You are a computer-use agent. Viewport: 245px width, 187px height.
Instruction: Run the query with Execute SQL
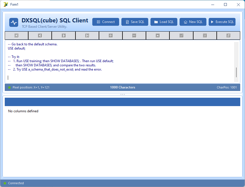(222, 22)
